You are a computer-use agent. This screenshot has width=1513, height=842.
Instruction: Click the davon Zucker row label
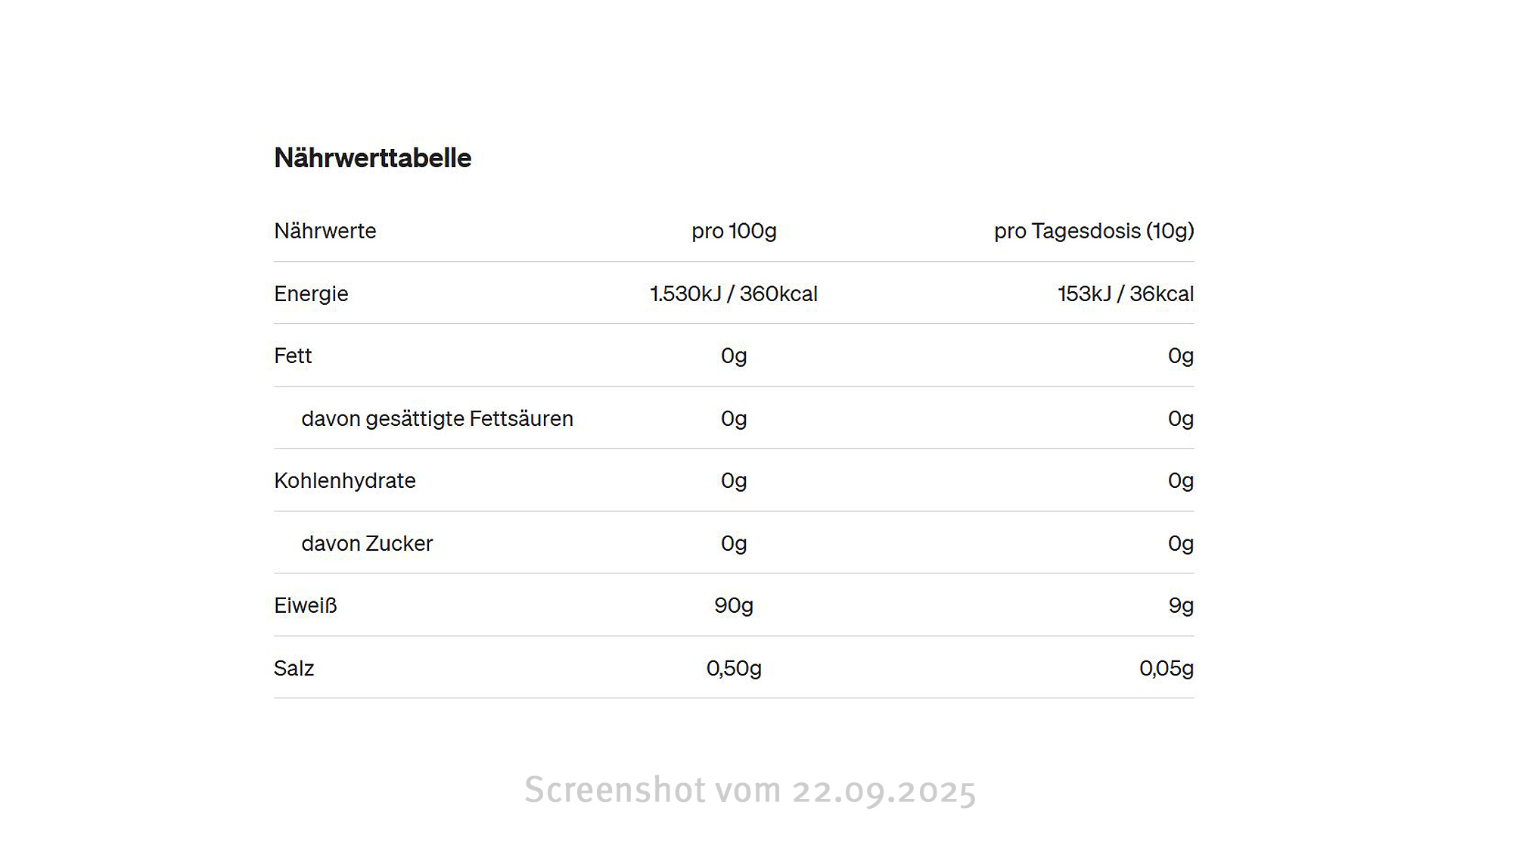click(x=367, y=543)
